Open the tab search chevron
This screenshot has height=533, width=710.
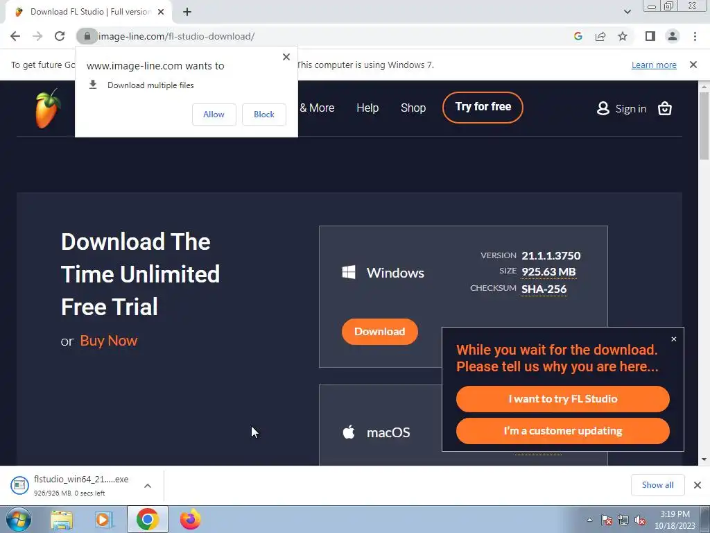[x=627, y=12]
